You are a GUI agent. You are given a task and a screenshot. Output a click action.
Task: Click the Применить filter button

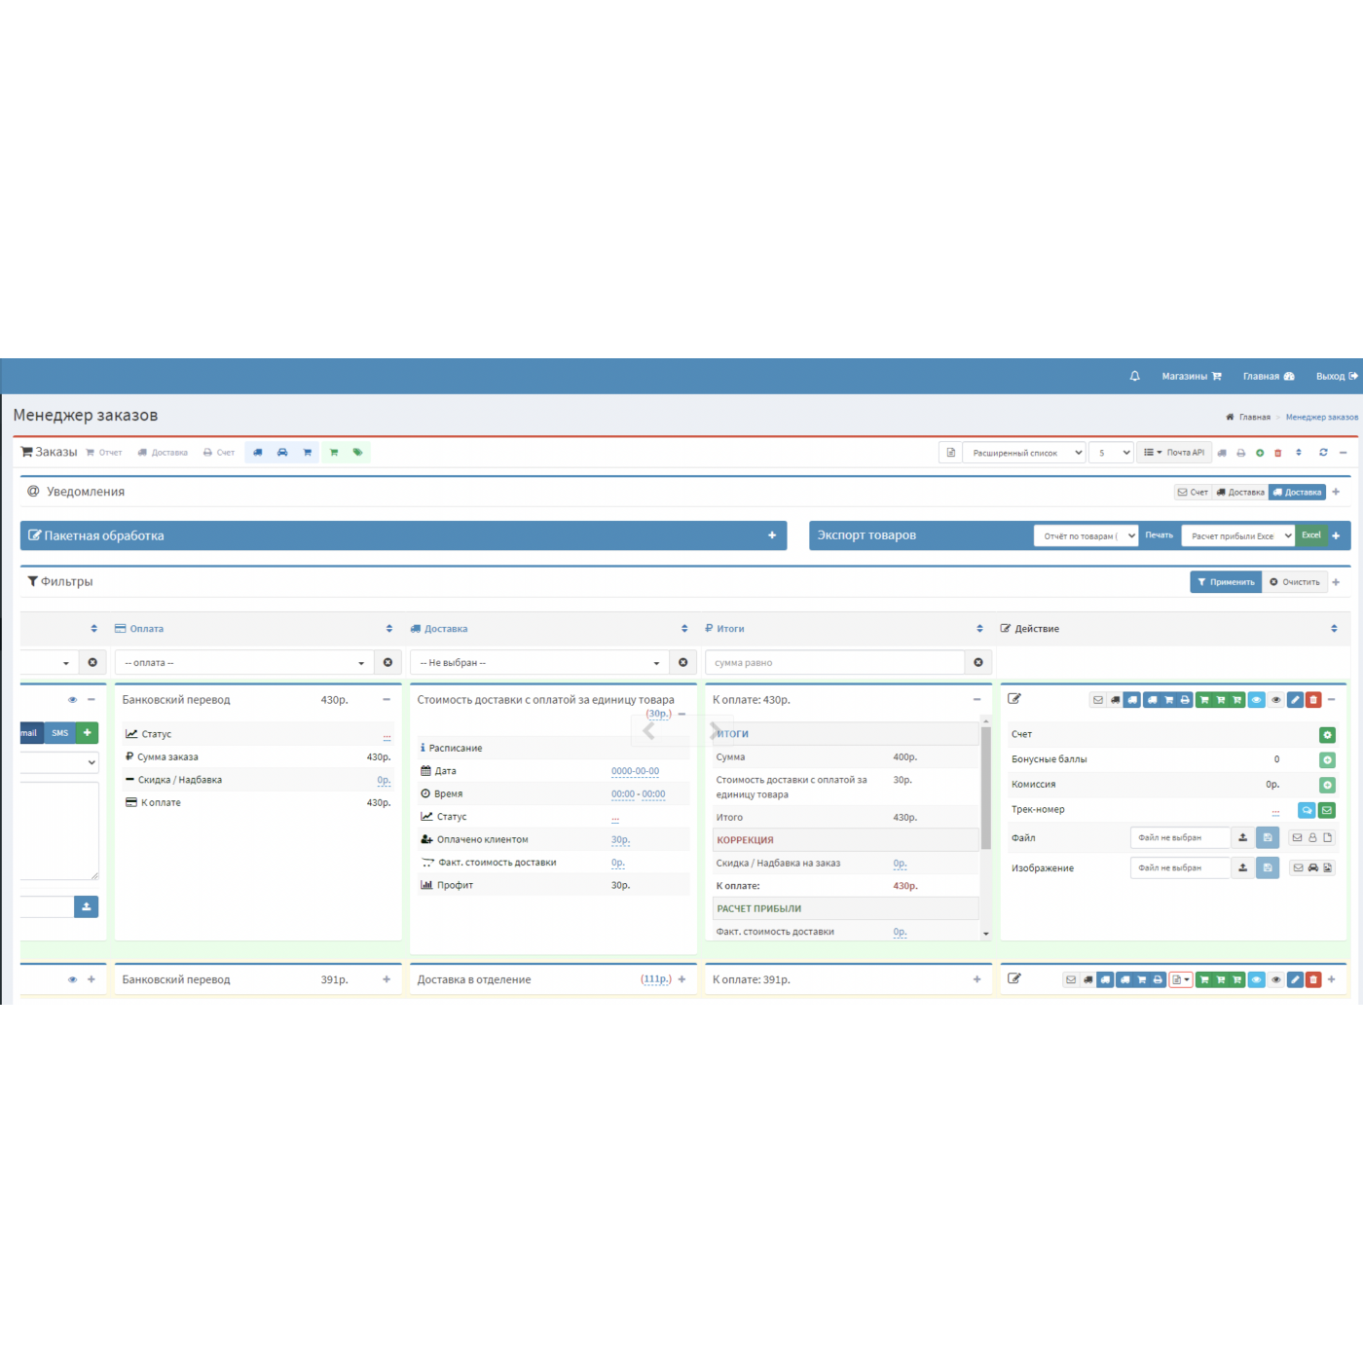pos(1226,582)
